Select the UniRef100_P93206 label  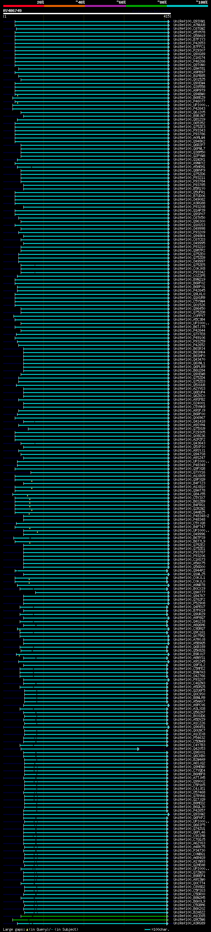(x=189, y=556)
